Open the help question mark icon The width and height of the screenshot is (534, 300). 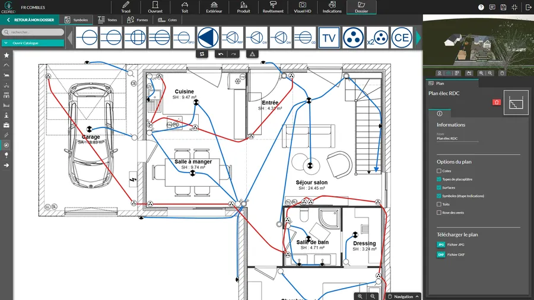pyautogui.click(x=481, y=7)
